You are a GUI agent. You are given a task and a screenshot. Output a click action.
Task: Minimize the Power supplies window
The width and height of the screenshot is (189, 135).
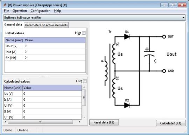pyautogui.click(x=164, y=5)
